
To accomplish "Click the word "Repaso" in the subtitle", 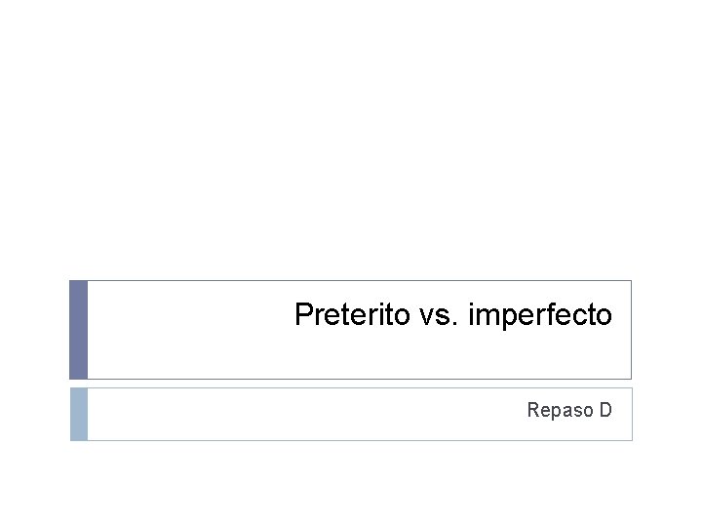I will click(x=560, y=411).
